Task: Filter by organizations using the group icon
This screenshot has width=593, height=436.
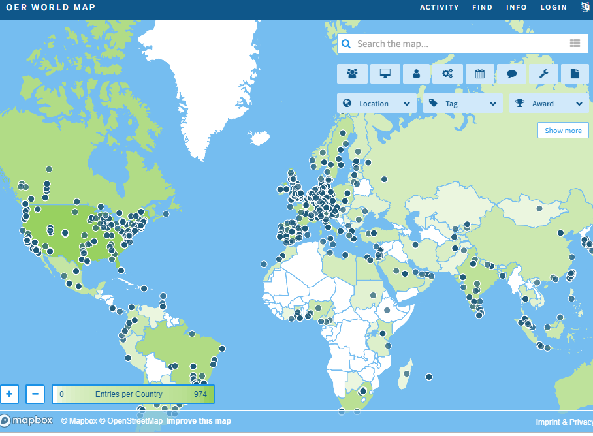Action: [x=353, y=74]
